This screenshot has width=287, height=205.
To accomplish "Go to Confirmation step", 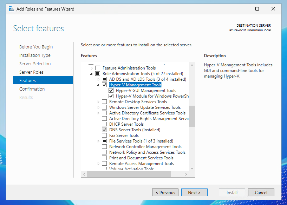I will click(x=32, y=89).
